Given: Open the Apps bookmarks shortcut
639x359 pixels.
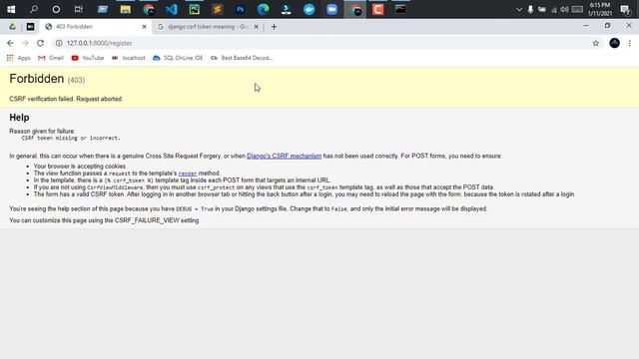Looking at the screenshot, I should 18,58.
